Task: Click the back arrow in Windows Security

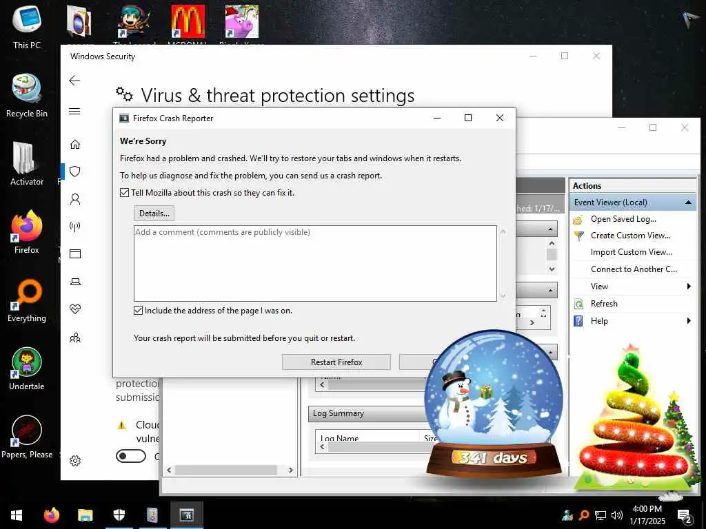Action: (x=74, y=81)
